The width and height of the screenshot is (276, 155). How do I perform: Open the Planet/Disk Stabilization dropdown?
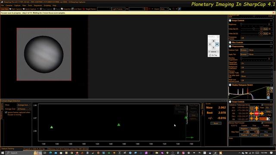257,63
